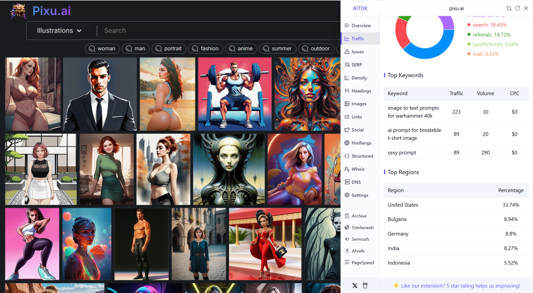Open the colorful painted face woman illustration
533x293 pixels.
coord(307,94)
